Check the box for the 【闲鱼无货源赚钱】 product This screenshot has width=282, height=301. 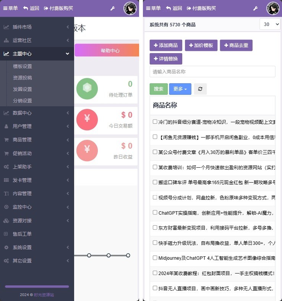click(x=155, y=137)
